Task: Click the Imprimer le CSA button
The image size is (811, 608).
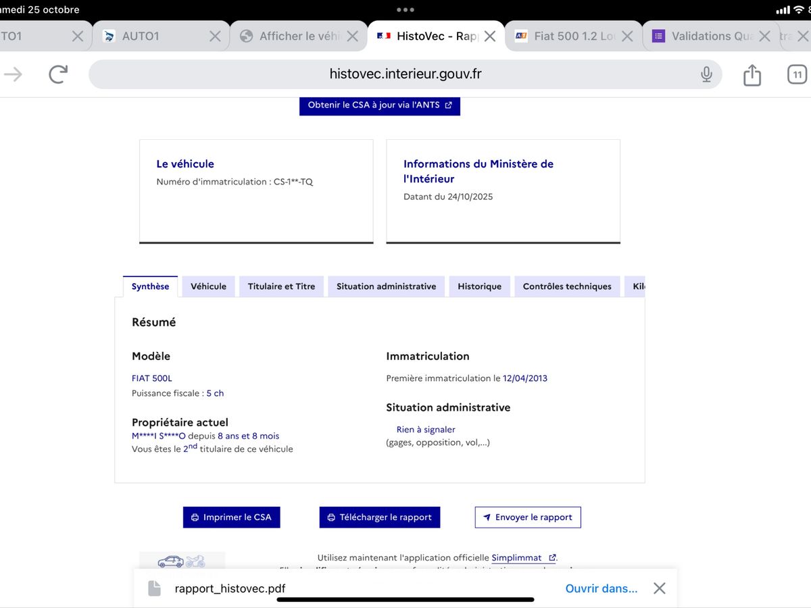Action: click(x=231, y=517)
